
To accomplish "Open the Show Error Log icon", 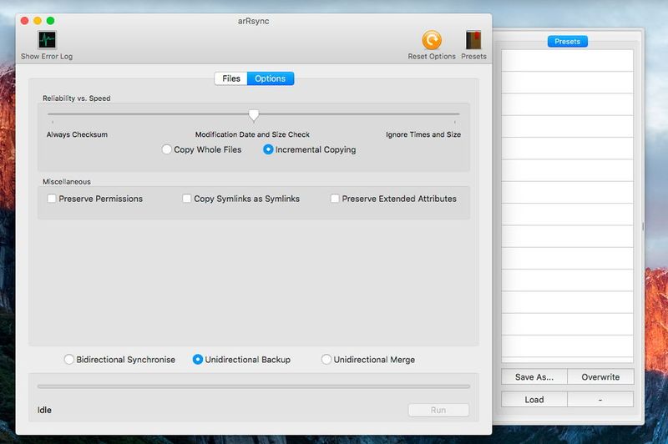I will tap(47, 40).
